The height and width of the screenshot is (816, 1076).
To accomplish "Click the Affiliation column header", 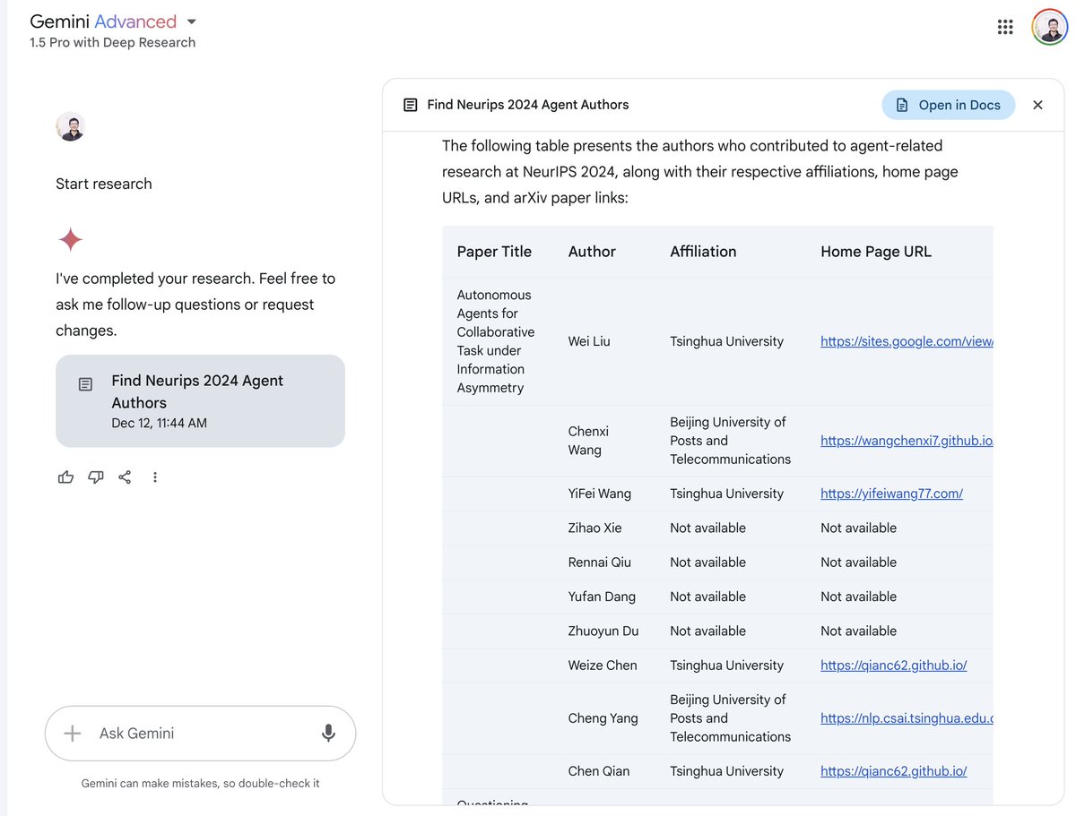I will point(703,252).
